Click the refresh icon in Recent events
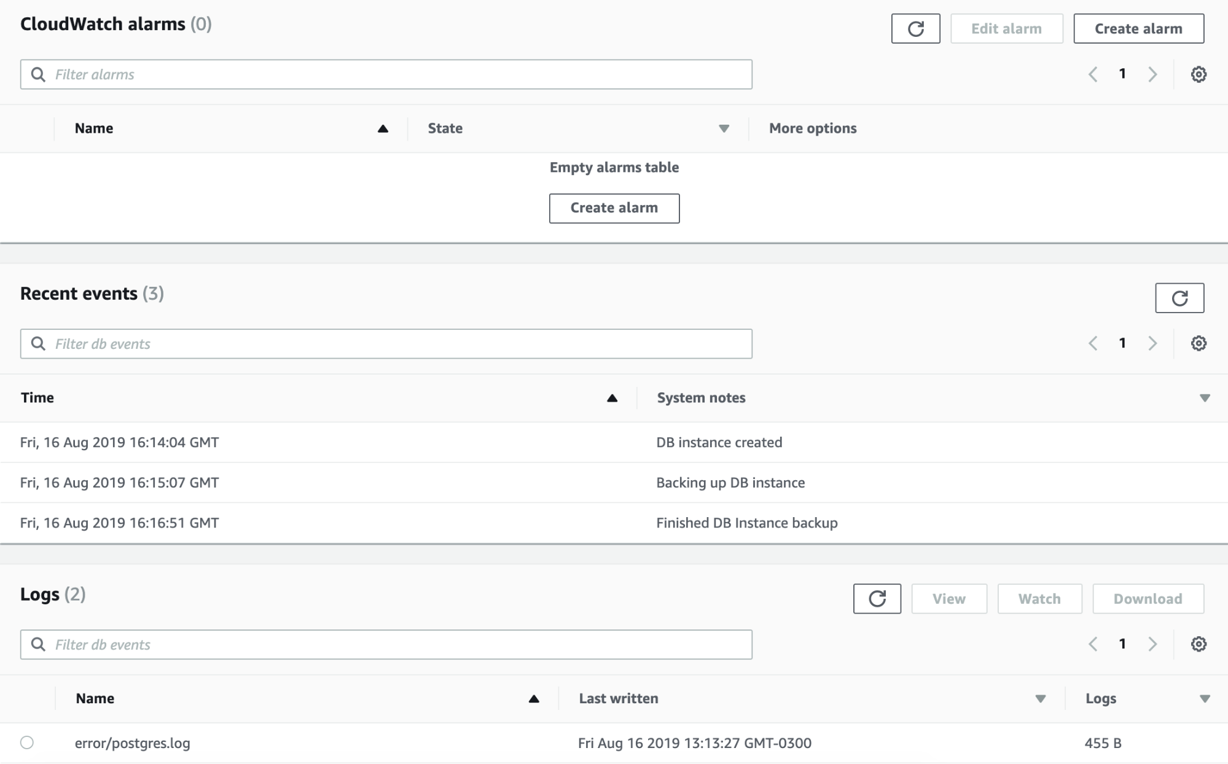This screenshot has width=1228, height=764. click(x=1179, y=297)
